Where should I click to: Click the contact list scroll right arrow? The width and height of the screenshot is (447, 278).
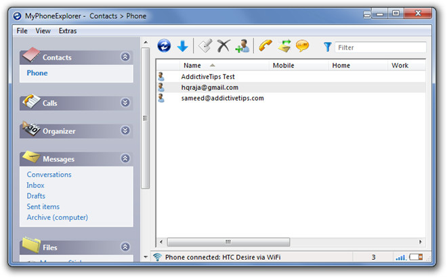tap(421, 242)
